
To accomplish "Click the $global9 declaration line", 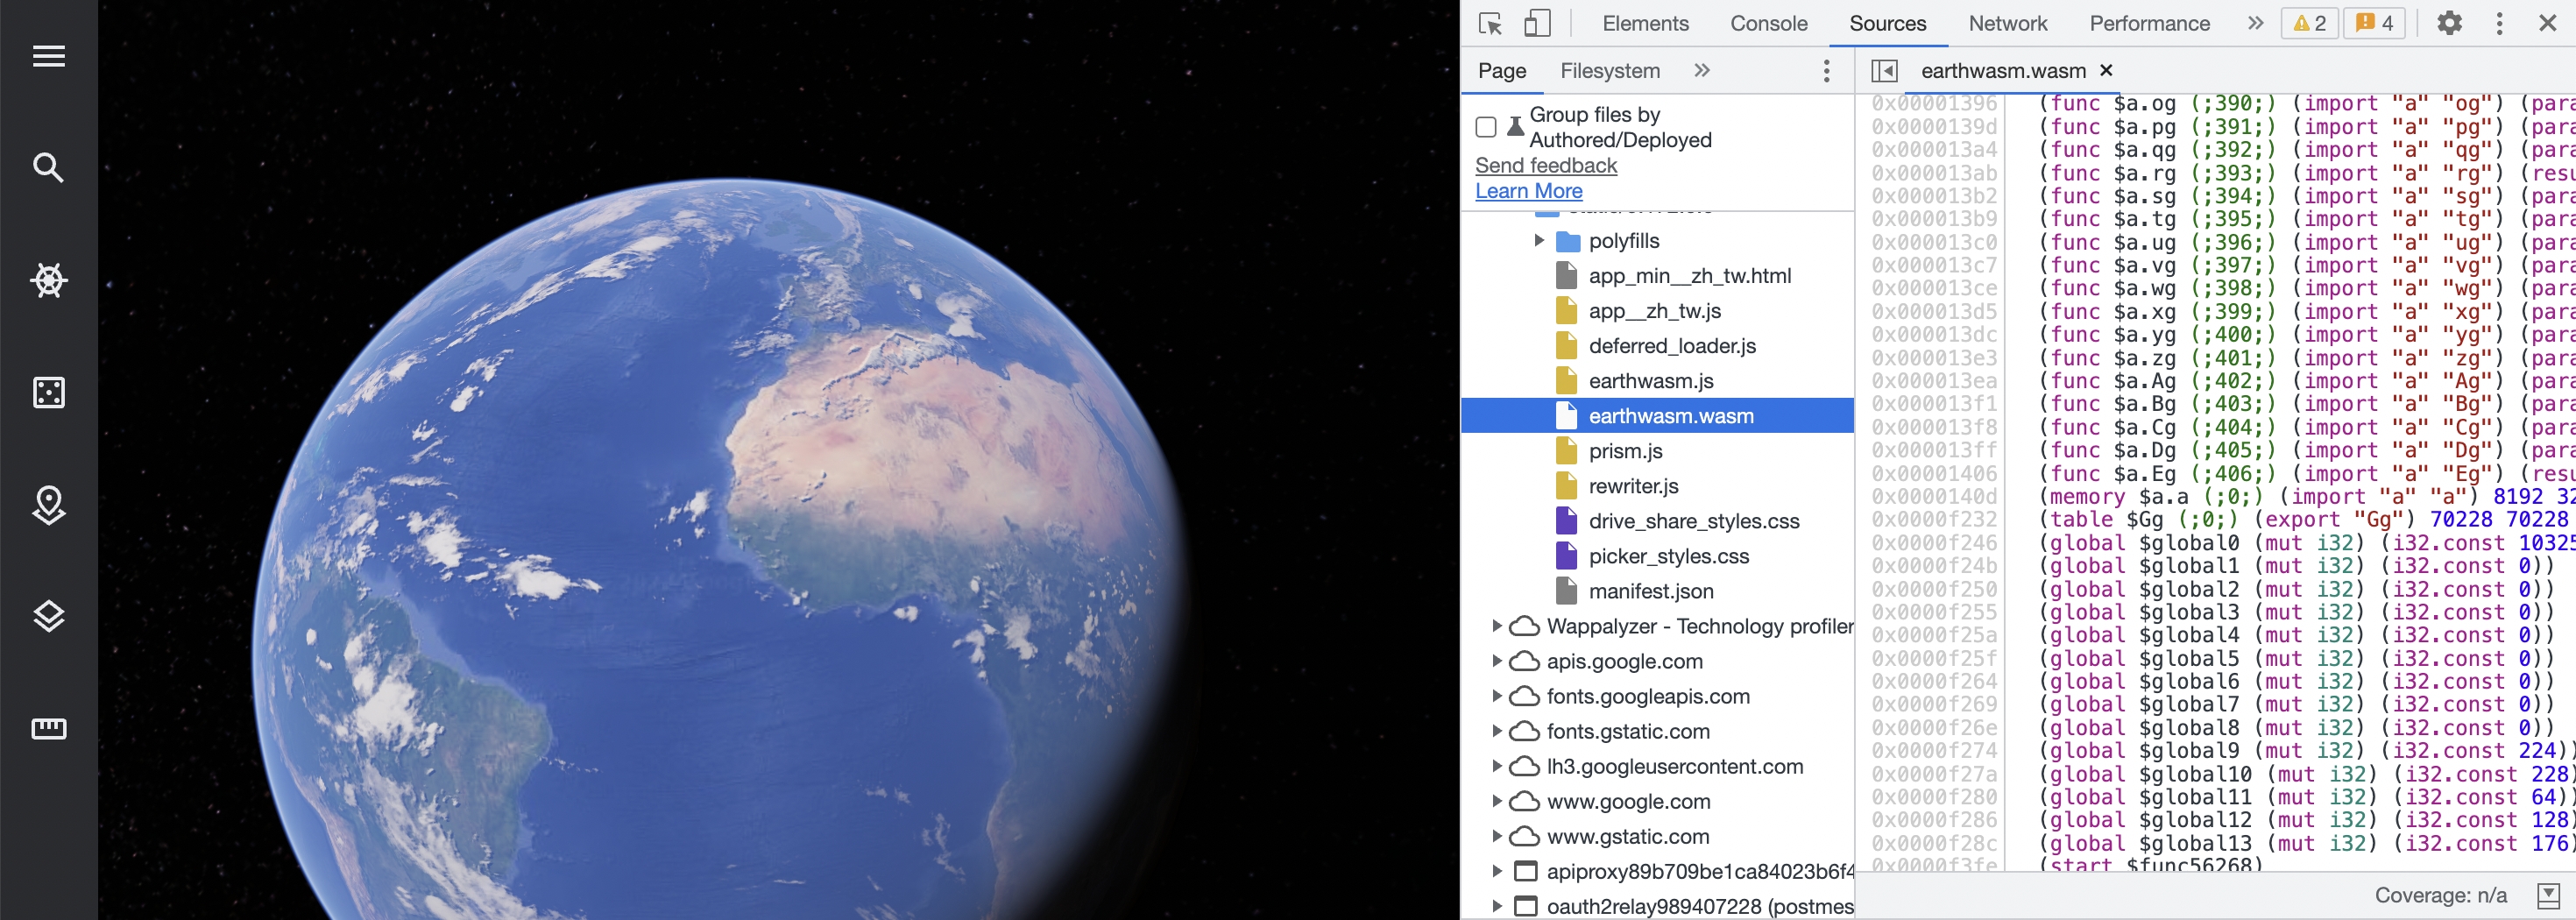I will (2307, 750).
